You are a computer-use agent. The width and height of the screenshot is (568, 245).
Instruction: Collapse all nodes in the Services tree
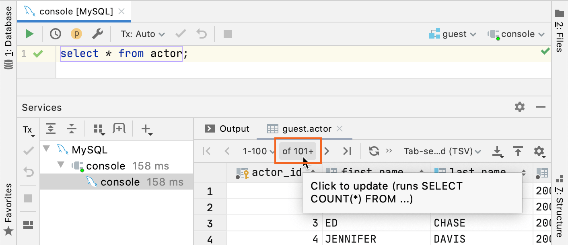pyautogui.click(x=71, y=129)
